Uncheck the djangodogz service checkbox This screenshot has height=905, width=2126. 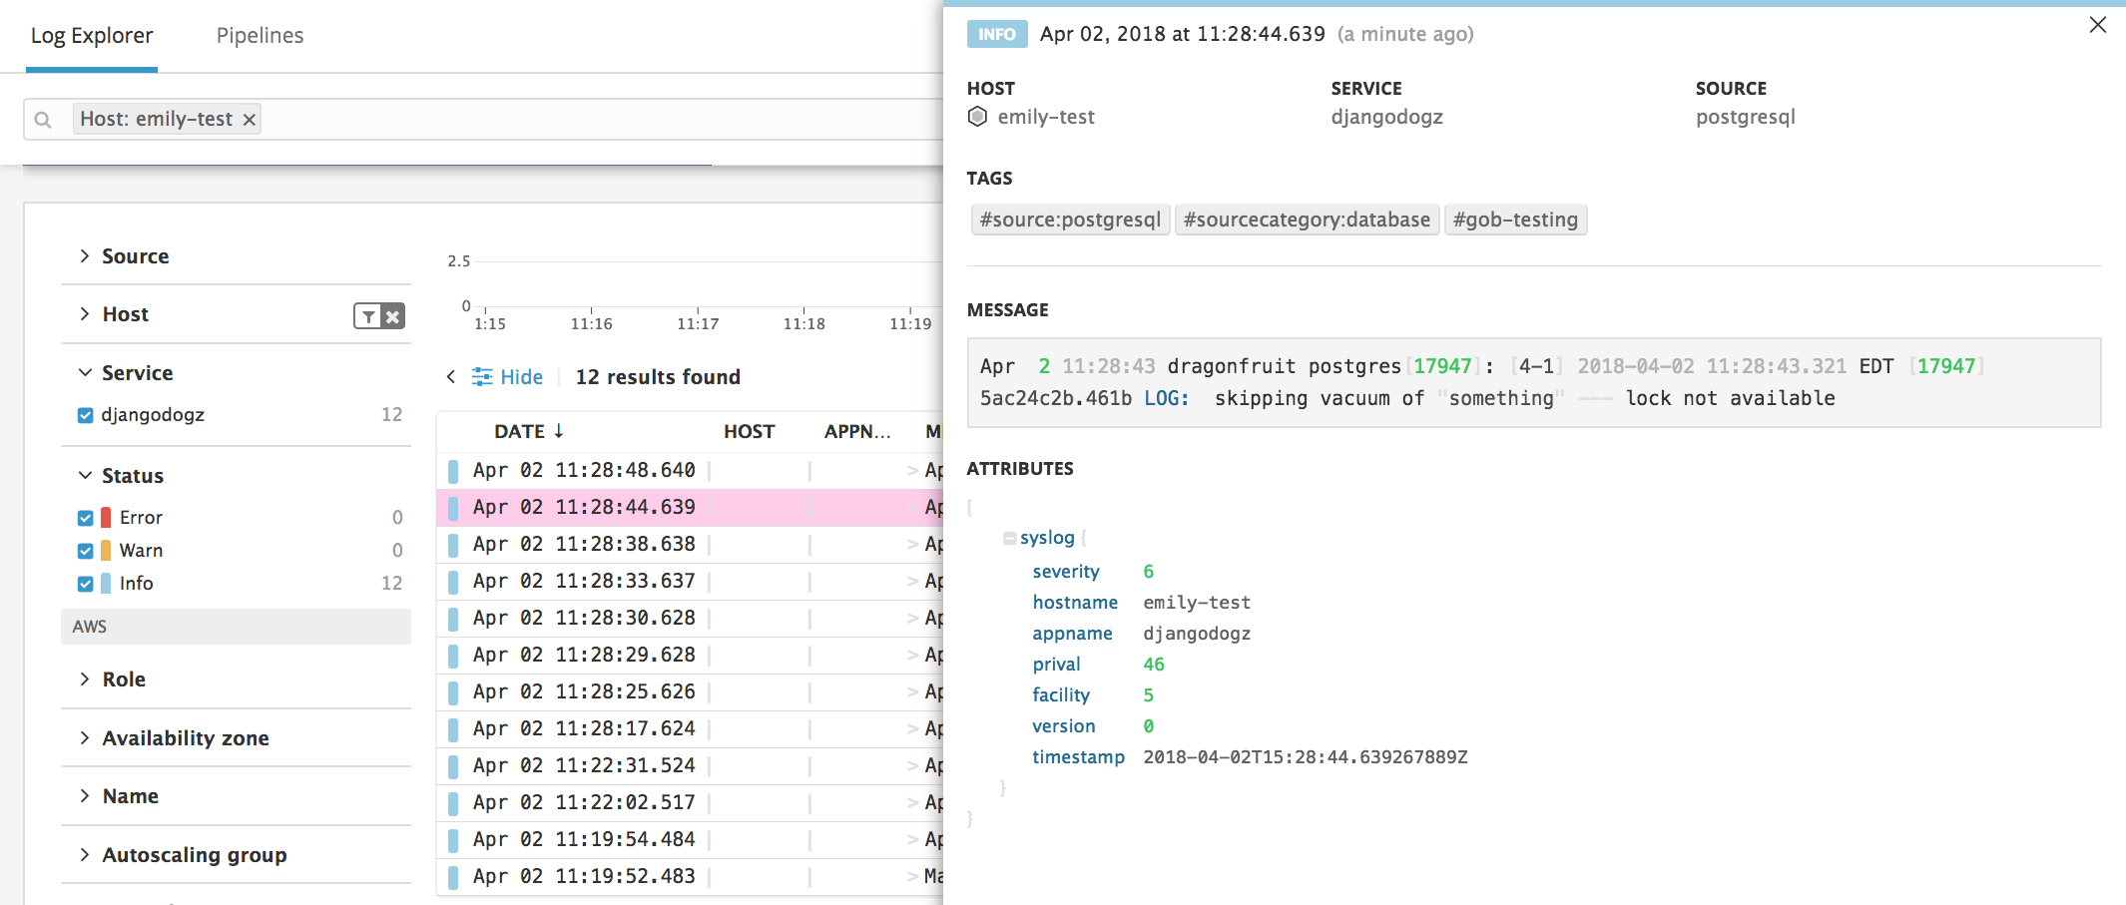point(85,415)
